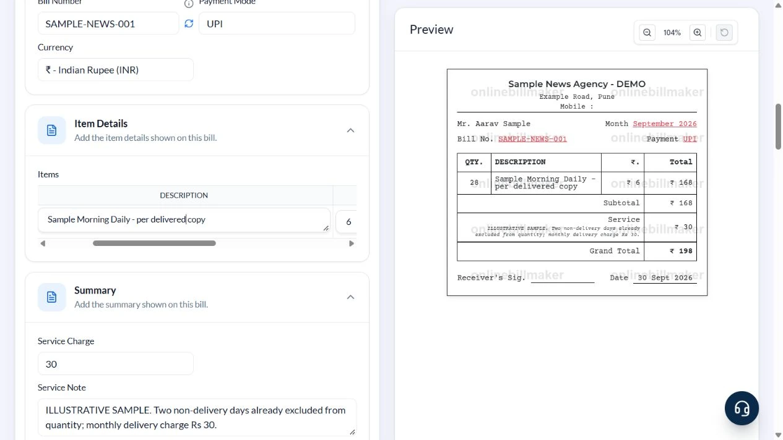Viewport: 783px width, 440px height.
Task: Click the Service Charge field
Action: (x=116, y=364)
